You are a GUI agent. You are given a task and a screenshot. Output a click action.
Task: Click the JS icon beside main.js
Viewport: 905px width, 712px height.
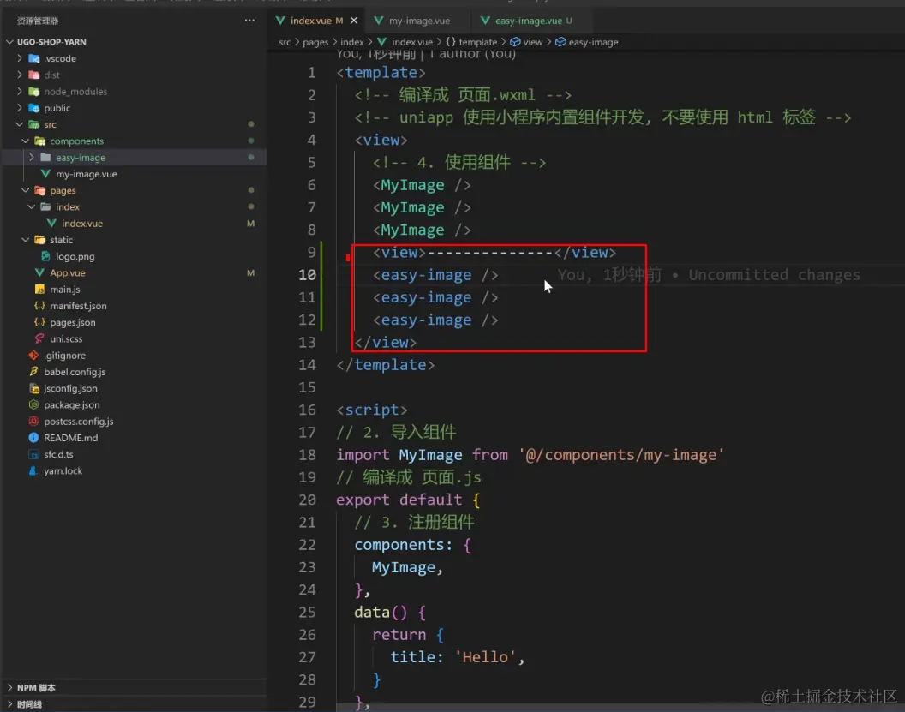(39, 289)
